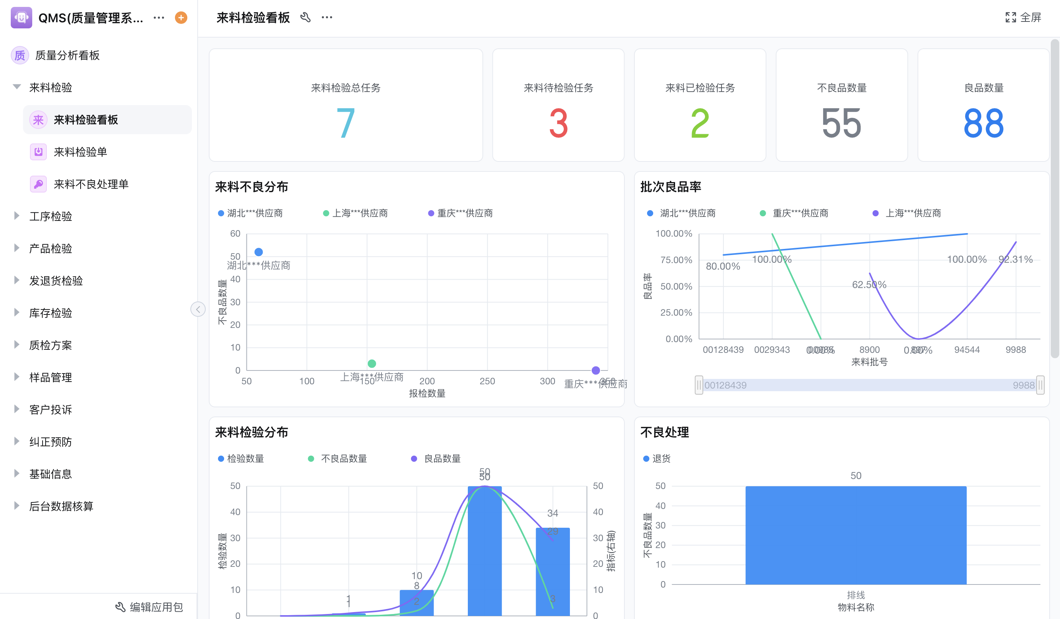Viewport: 1060px width, 619px height.
Task: Click the 不良品数量 55 stat card
Action: (841, 105)
